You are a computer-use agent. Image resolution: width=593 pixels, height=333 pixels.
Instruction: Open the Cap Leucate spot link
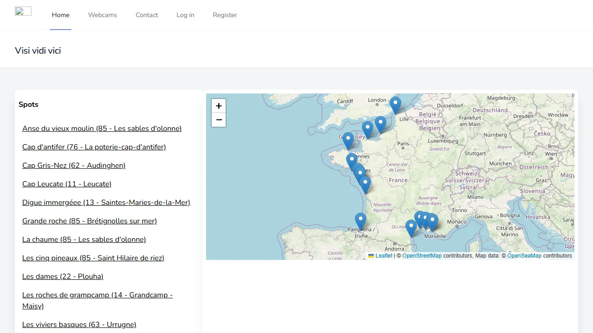(x=67, y=184)
